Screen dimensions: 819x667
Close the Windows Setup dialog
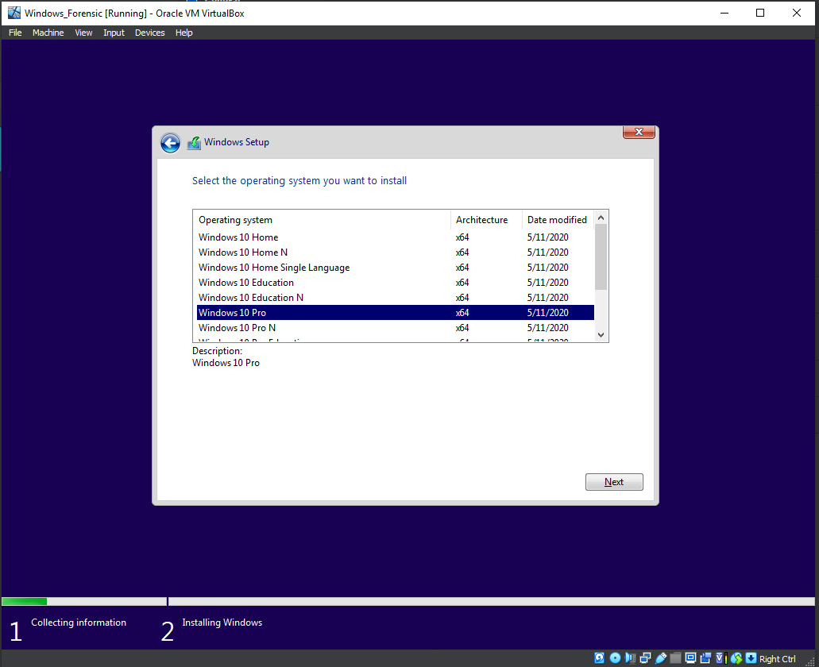(638, 133)
